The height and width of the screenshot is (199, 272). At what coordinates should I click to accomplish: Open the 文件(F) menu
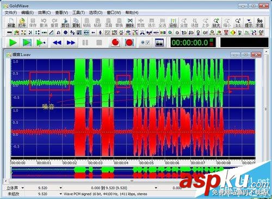tap(11, 12)
